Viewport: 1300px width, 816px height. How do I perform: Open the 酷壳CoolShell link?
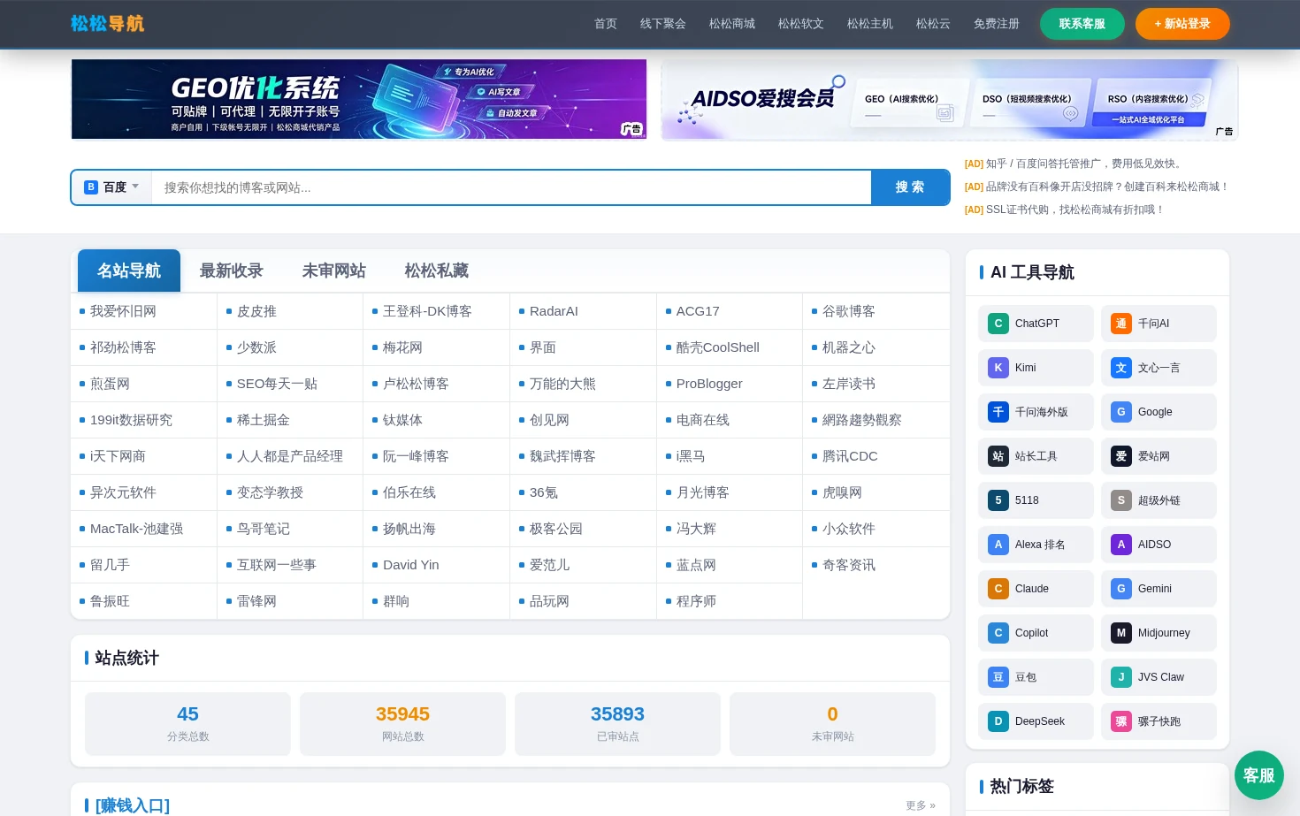[x=718, y=347]
